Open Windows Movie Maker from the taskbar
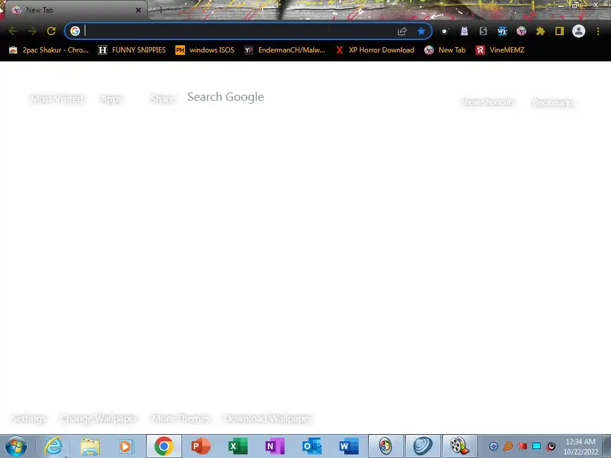The width and height of the screenshot is (611, 458). click(x=460, y=446)
